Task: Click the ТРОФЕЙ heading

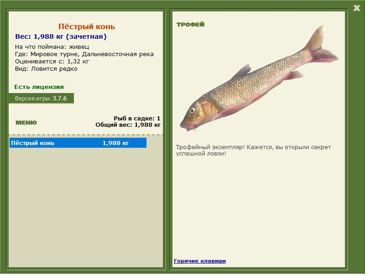Action: click(x=190, y=25)
